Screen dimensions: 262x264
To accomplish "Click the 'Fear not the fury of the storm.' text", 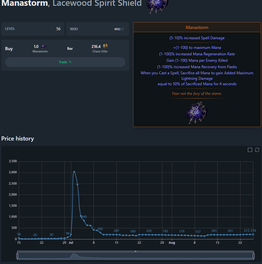I will pyautogui.click(x=197, y=94).
